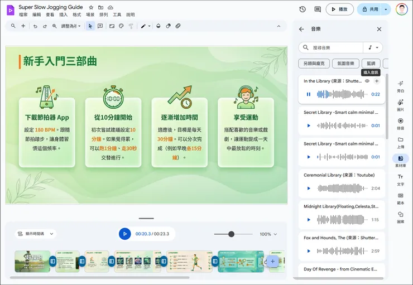
Task: Play the timeline with the blue button
Action: click(x=125, y=234)
